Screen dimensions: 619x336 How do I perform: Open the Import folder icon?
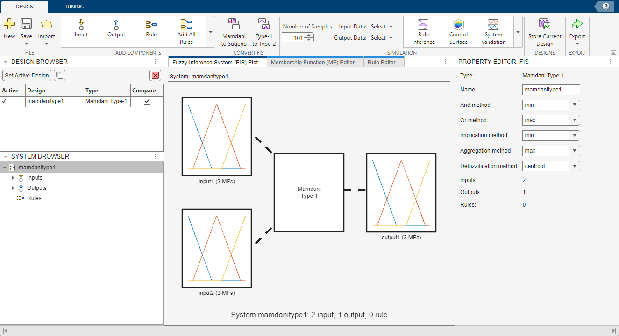click(47, 24)
